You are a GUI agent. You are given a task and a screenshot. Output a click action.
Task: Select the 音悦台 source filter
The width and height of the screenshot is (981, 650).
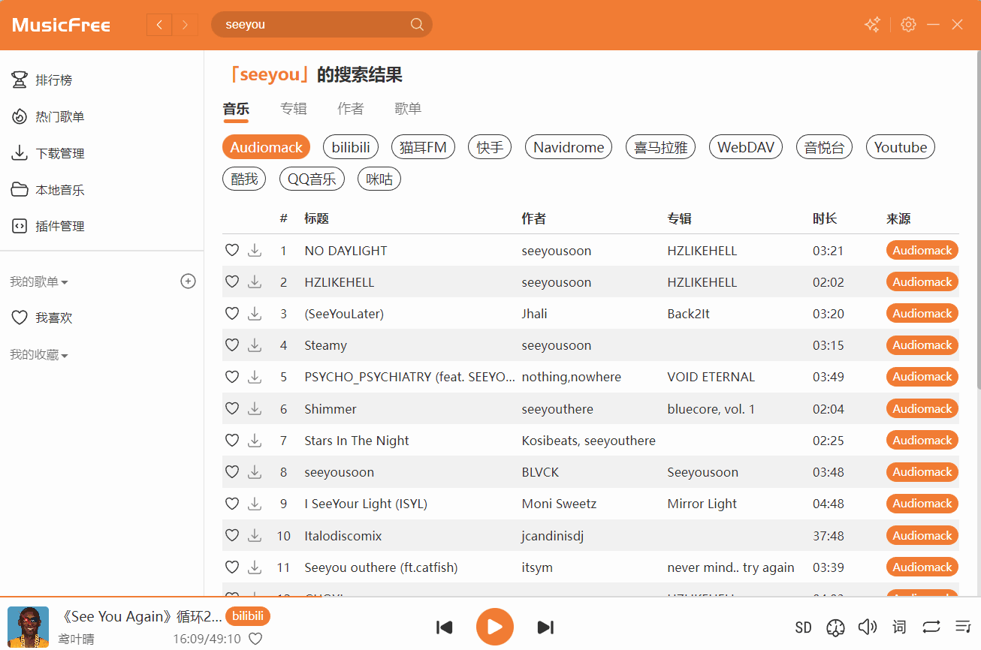[x=824, y=147]
